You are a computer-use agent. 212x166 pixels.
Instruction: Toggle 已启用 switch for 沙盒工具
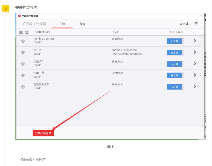[x=175, y=75]
